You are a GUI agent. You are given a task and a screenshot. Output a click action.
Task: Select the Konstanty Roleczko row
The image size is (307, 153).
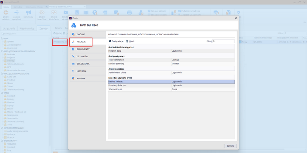171,86
